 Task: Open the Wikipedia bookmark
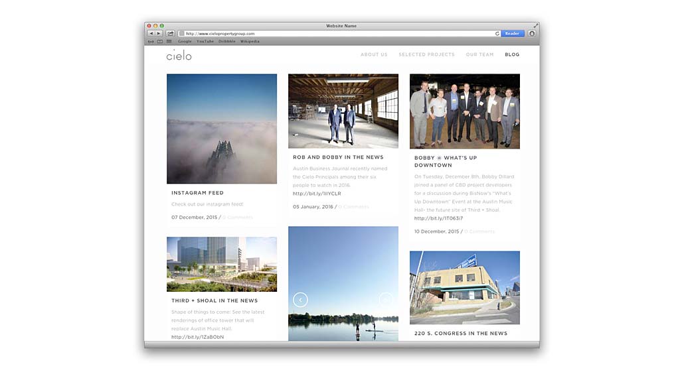click(x=250, y=41)
